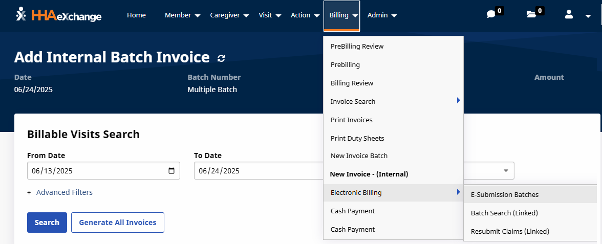Click the refresh icon beside the page title

[x=221, y=58]
